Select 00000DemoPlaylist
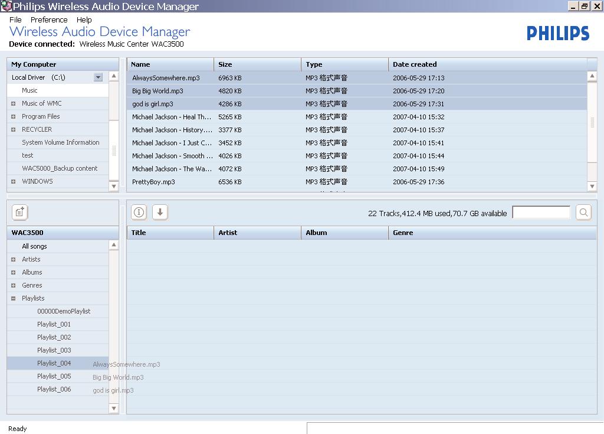Screen dimensions: 604x434 pos(58,311)
